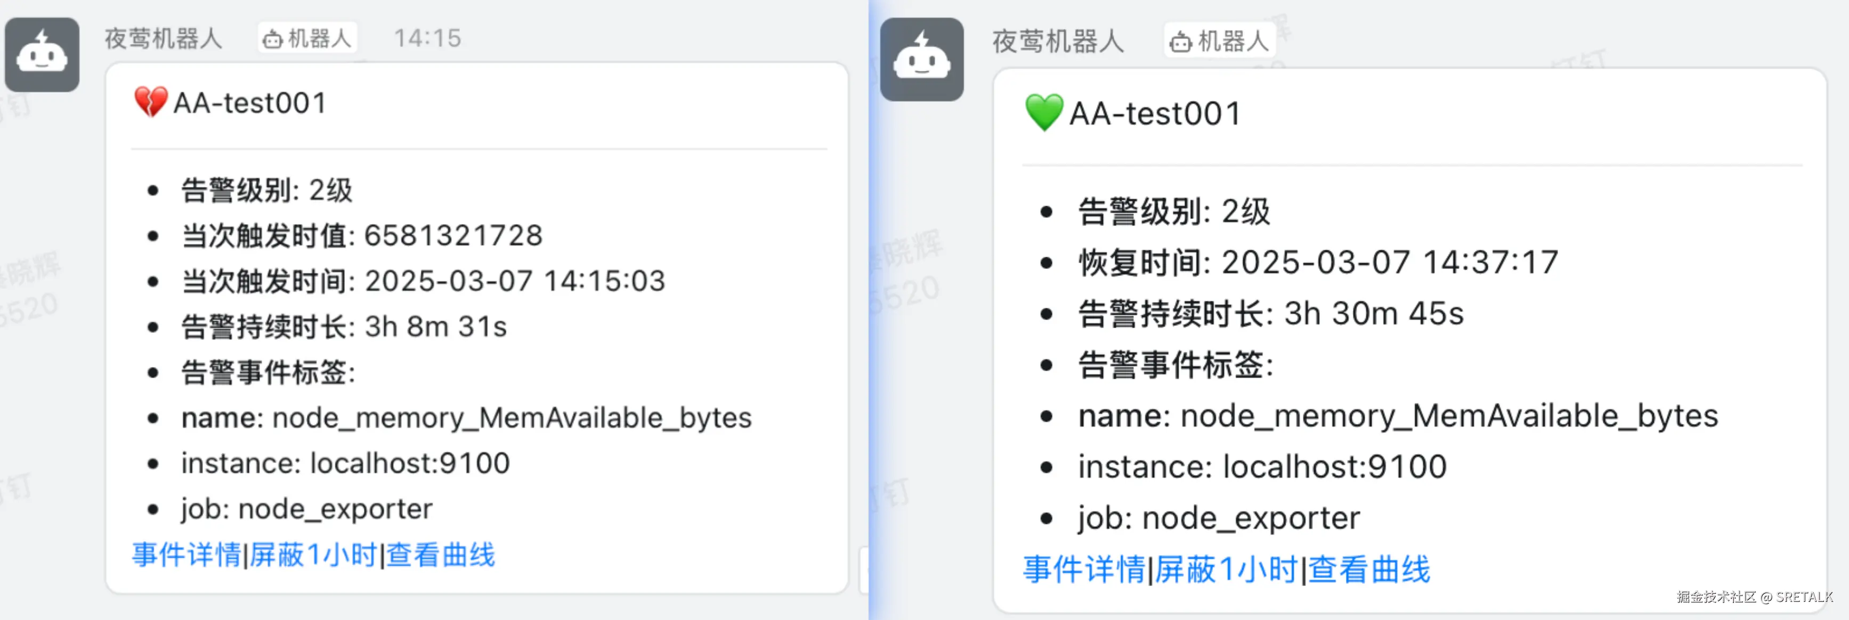Click the 告警持续时长 3h 8m 31s line
Viewport: 1849px width, 620px height.
(345, 327)
